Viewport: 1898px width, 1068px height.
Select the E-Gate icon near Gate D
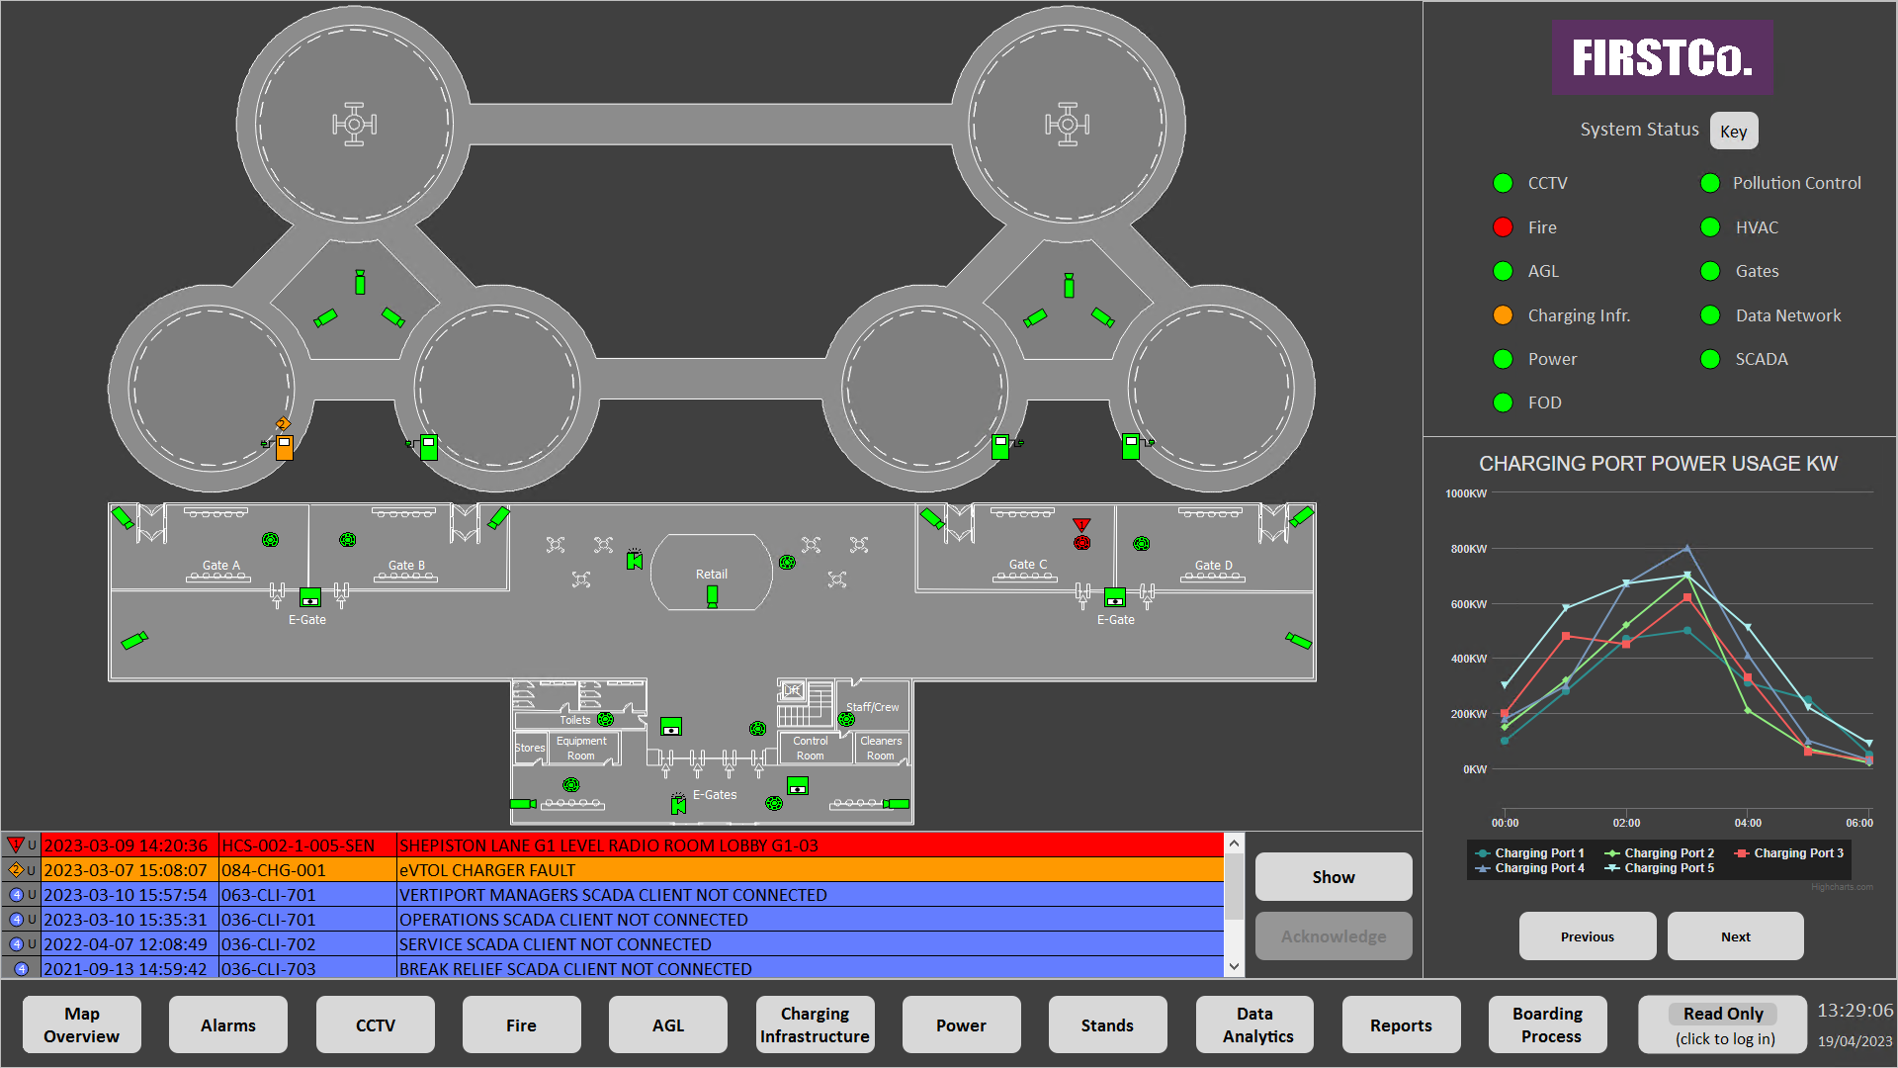[x=1115, y=598]
